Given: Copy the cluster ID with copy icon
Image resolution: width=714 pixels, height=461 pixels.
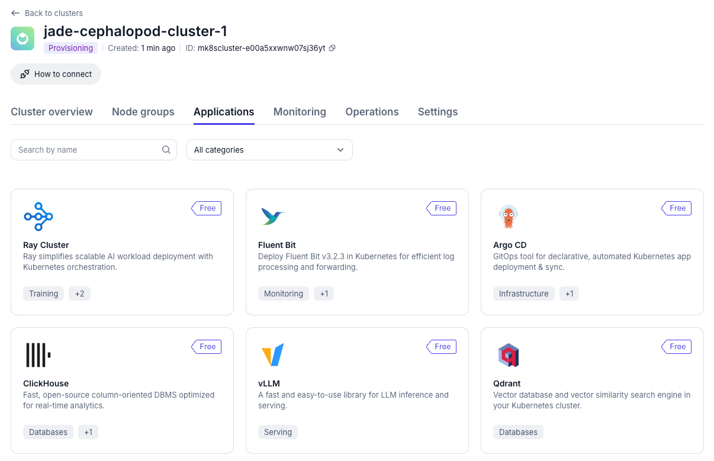Looking at the screenshot, I should [332, 49].
